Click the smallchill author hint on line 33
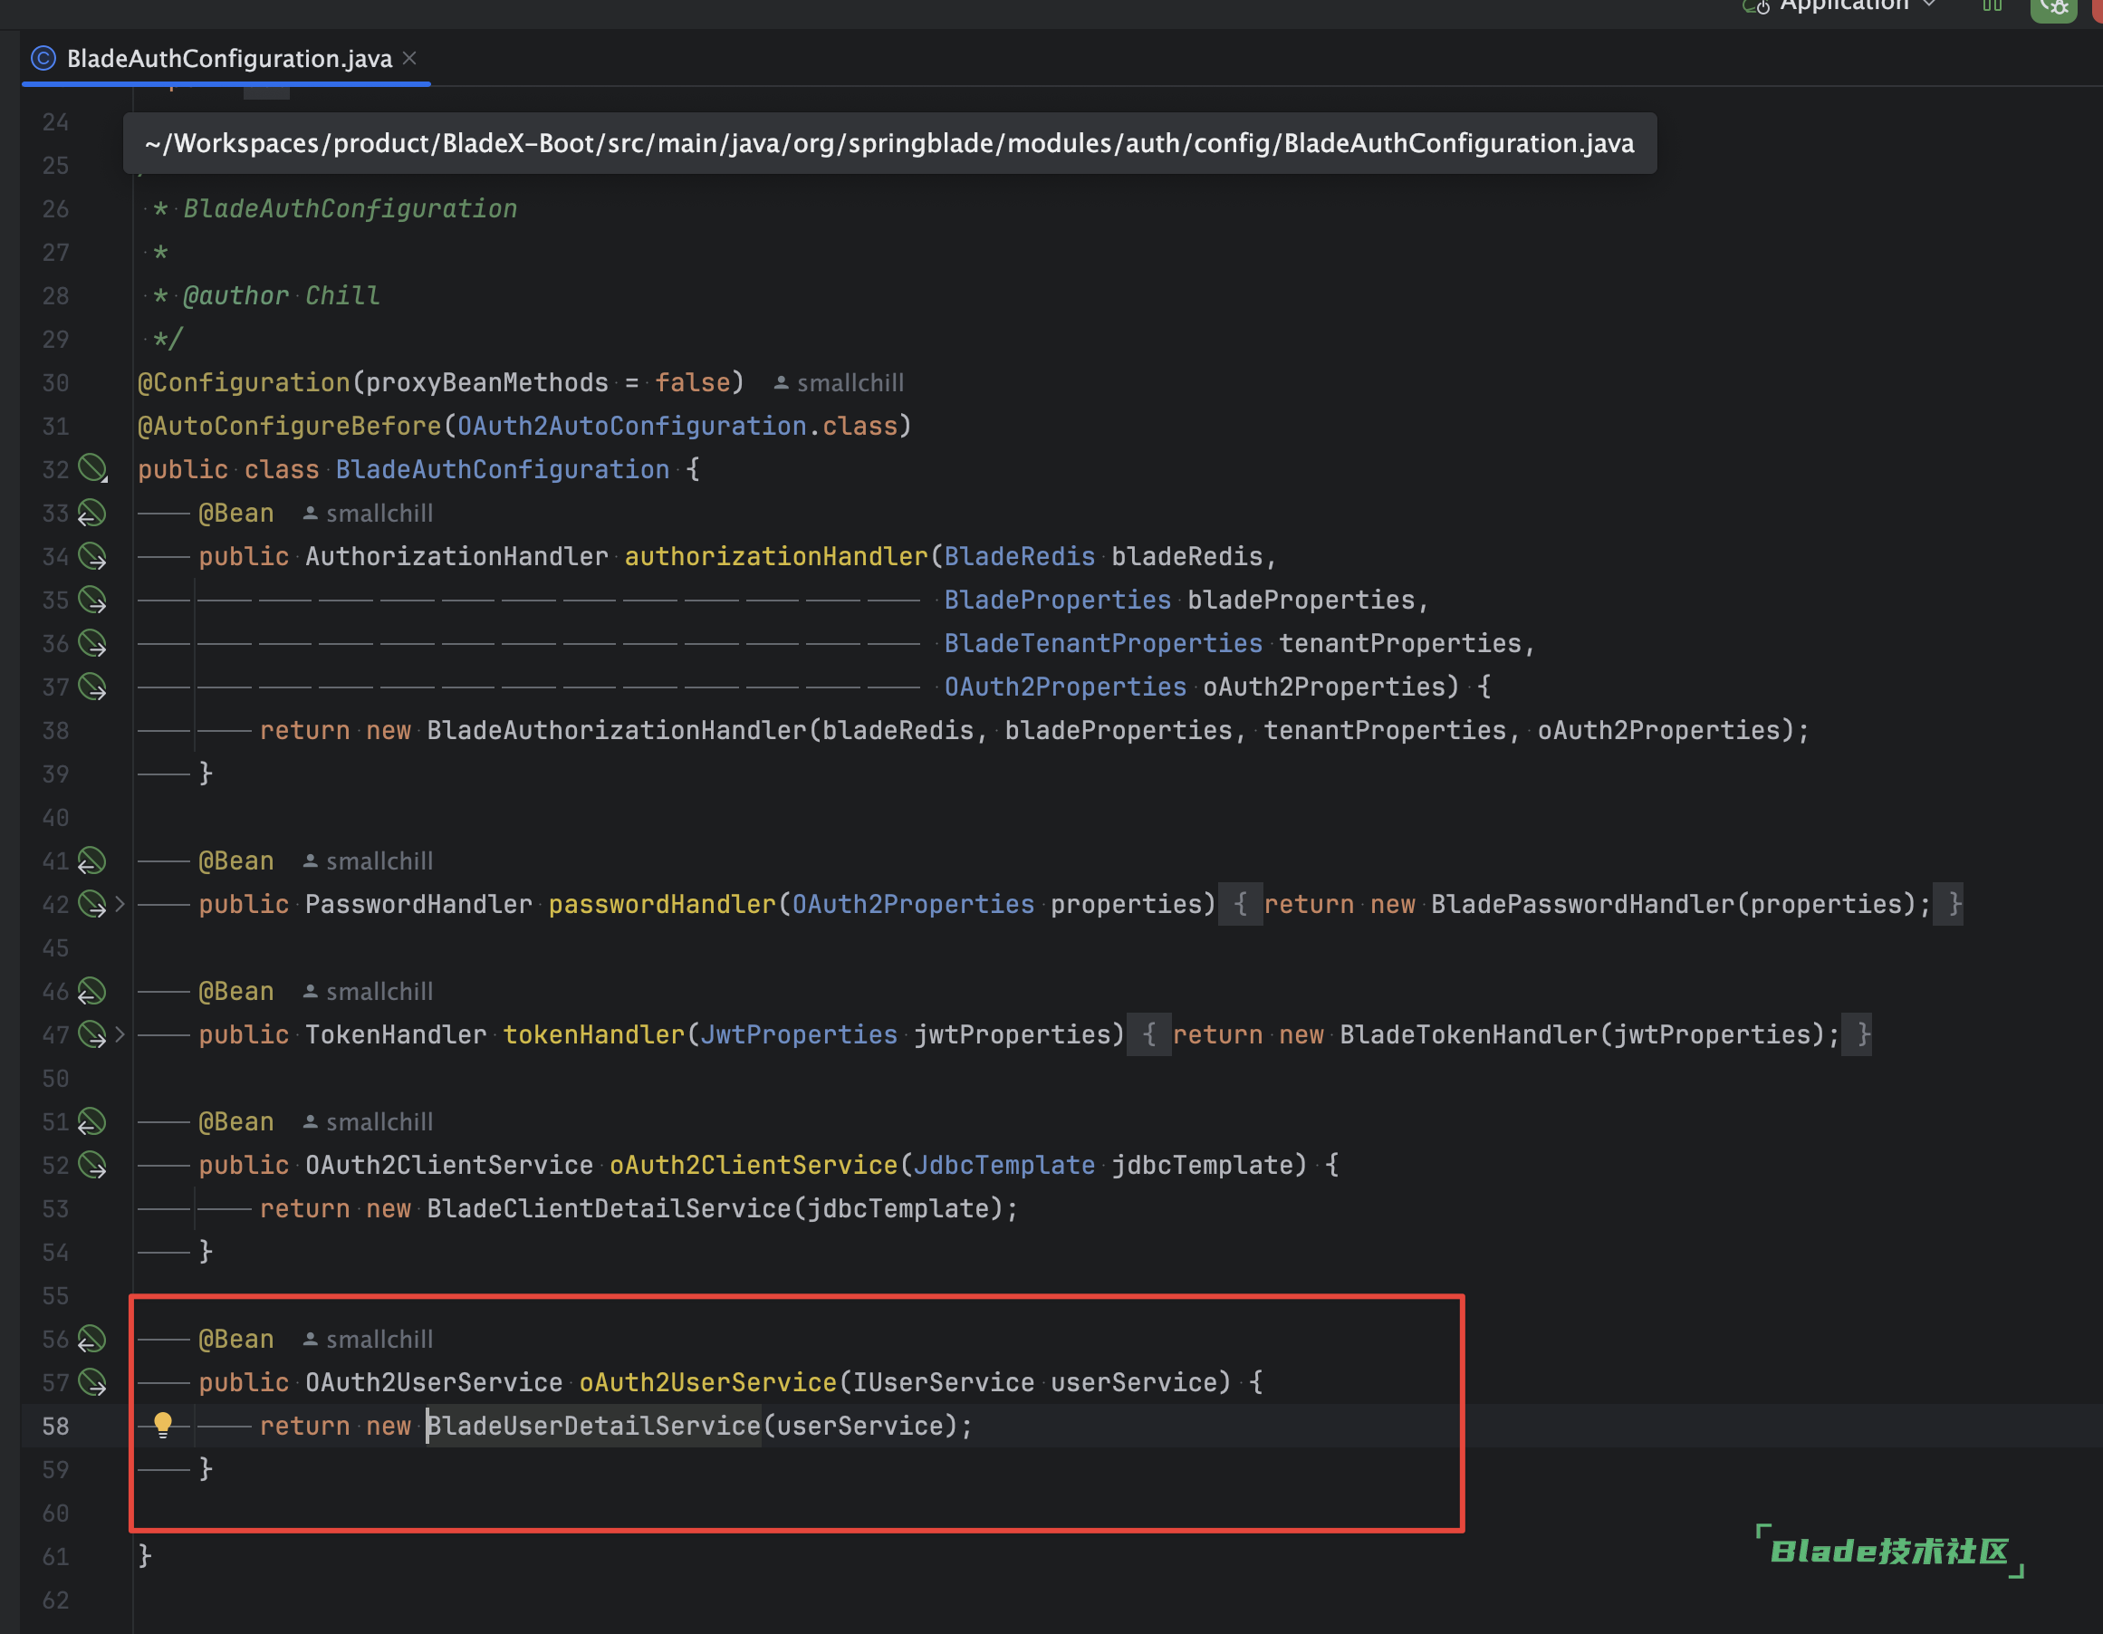This screenshot has width=2103, height=1634. pyautogui.click(x=368, y=514)
